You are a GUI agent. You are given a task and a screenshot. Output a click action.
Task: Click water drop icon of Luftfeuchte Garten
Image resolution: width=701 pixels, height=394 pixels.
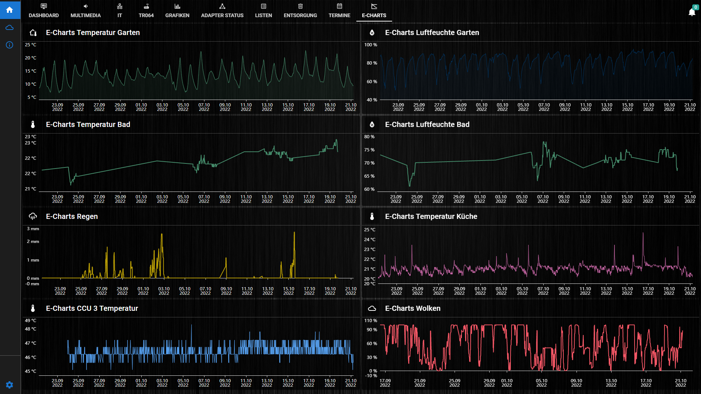point(372,33)
